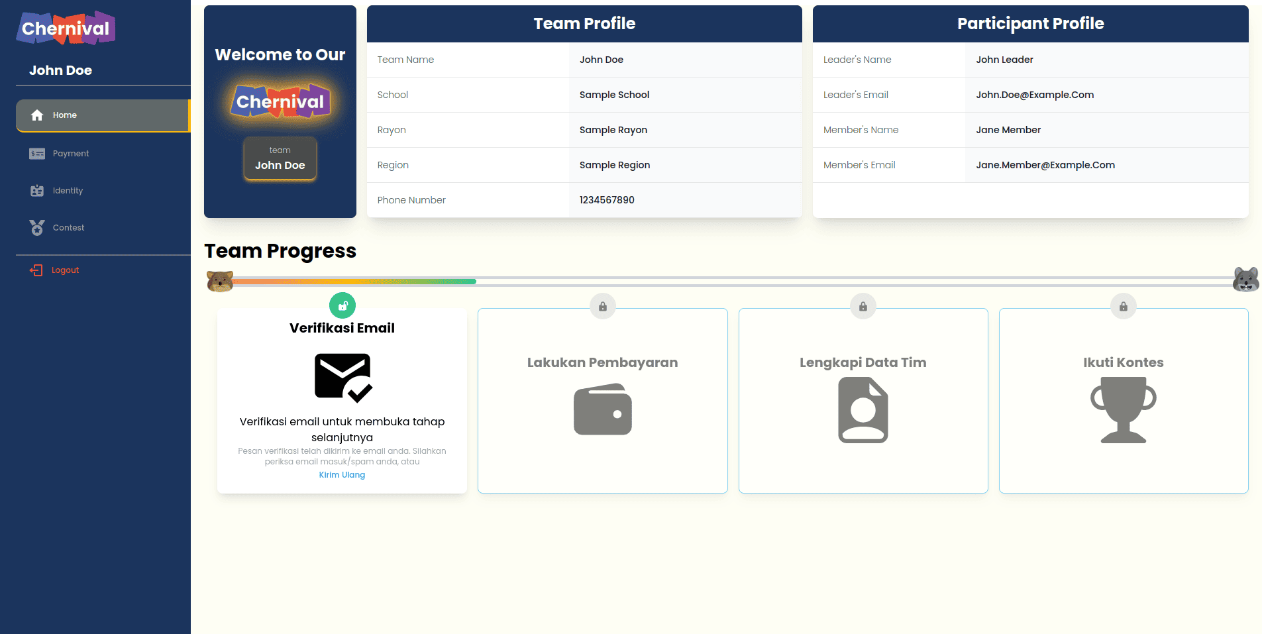Image resolution: width=1262 pixels, height=634 pixels.
Task: Click the Home house icon
Action: pyautogui.click(x=37, y=115)
